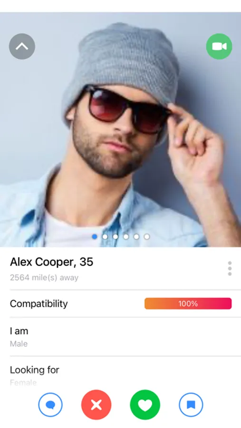This screenshot has height=428, width=241.
Task: Switch to the fourth photo dot
Action: [x=126, y=237]
